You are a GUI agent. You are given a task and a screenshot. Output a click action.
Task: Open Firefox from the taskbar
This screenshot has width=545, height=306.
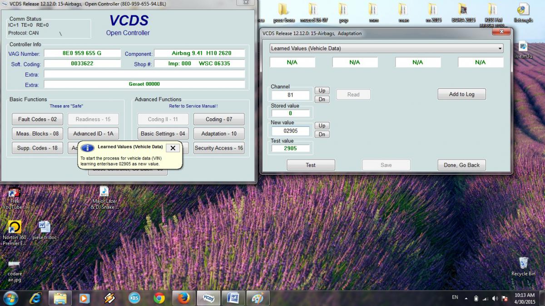[183, 298]
